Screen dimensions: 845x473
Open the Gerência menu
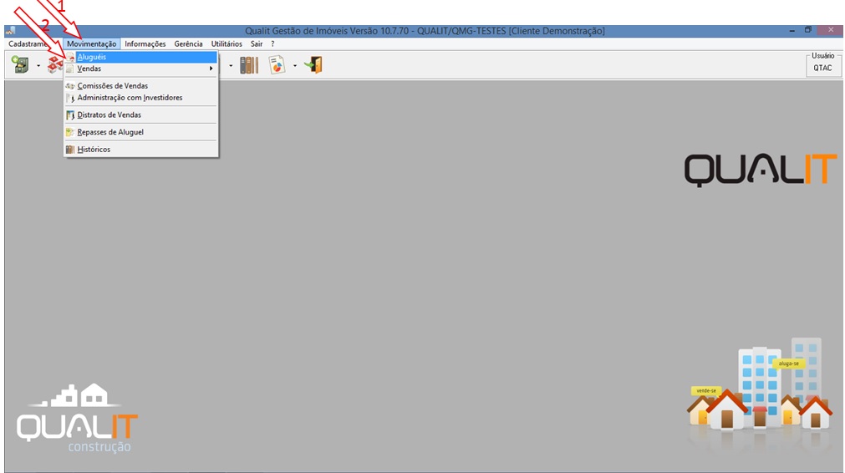click(188, 43)
